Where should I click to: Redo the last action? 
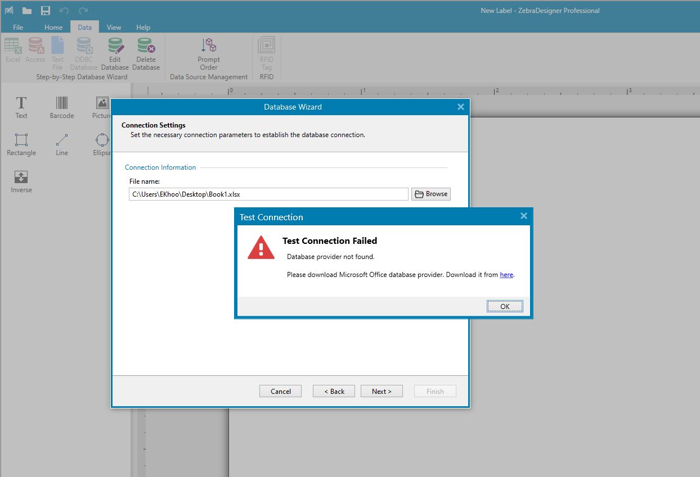[83, 11]
